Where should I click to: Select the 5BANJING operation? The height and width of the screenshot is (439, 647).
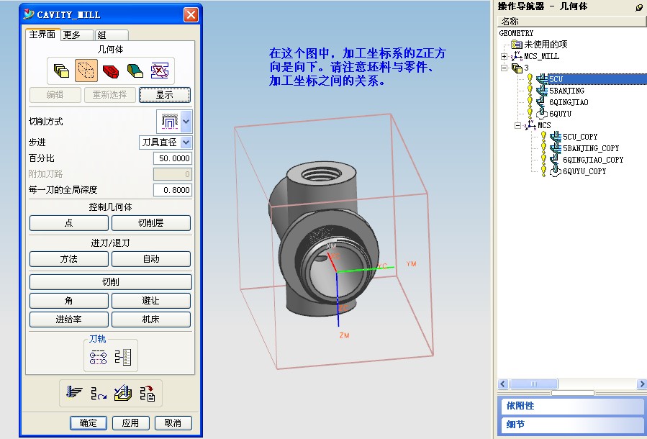(x=566, y=91)
